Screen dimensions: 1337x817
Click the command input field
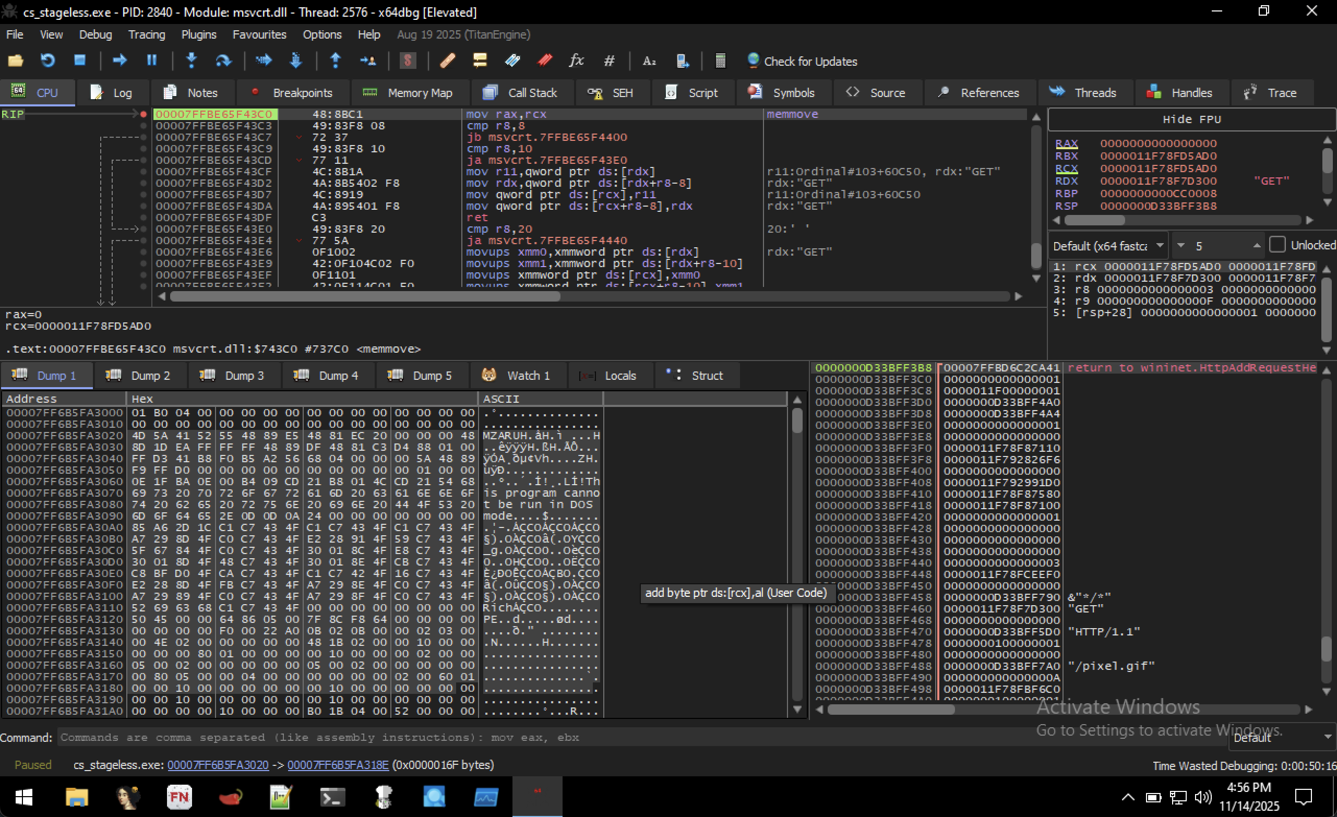click(x=641, y=738)
